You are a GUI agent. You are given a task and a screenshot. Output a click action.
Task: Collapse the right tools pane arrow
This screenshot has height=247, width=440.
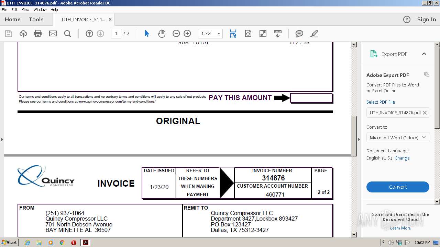359,139
